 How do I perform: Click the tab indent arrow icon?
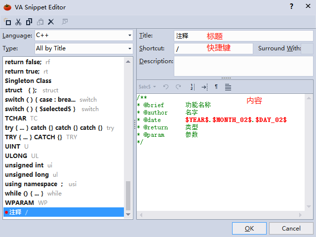click(x=204, y=87)
